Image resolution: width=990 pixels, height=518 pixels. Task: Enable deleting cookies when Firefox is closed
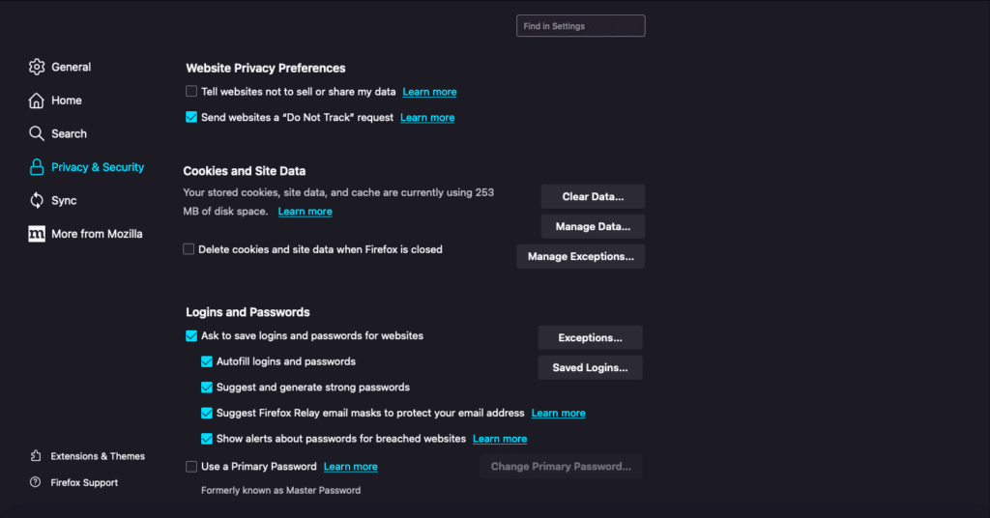pyautogui.click(x=189, y=249)
